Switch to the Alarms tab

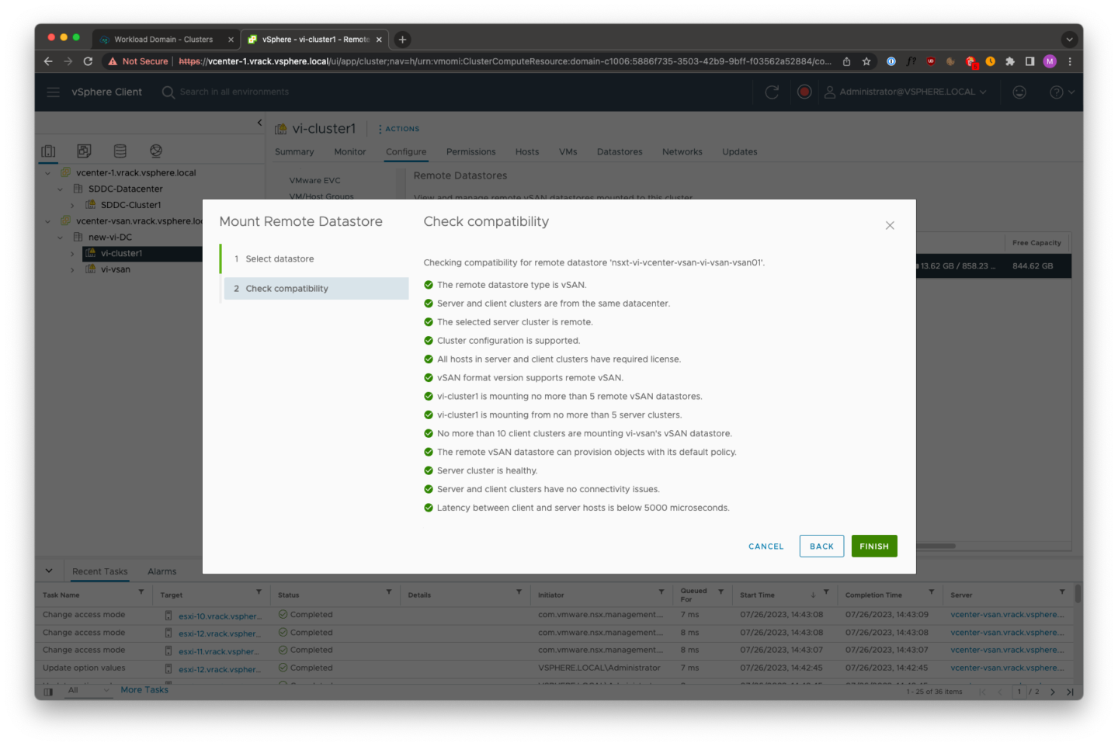162,571
